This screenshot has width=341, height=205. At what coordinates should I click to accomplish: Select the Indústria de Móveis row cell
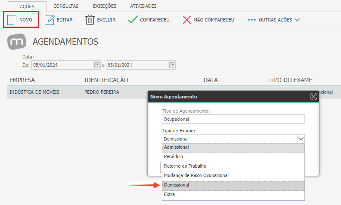[34, 92]
